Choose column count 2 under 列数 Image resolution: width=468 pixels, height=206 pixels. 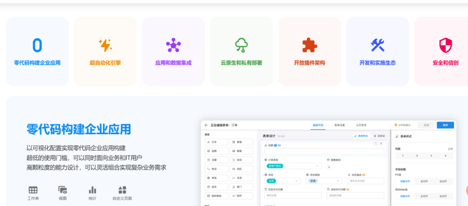(x=416, y=156)
